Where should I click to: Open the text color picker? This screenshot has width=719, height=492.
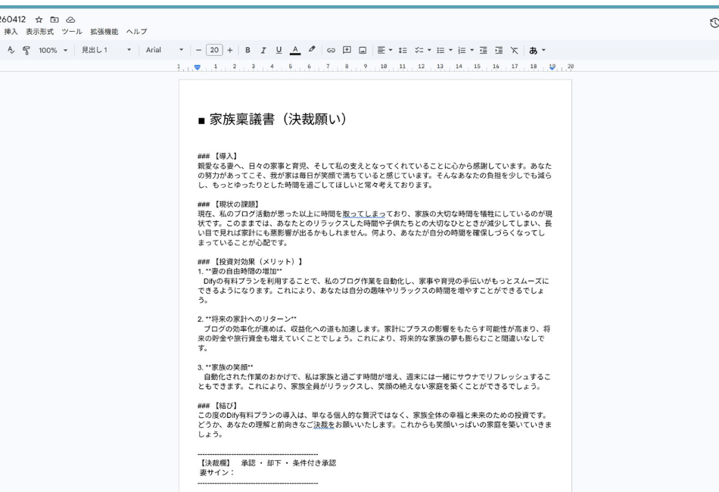294,51
